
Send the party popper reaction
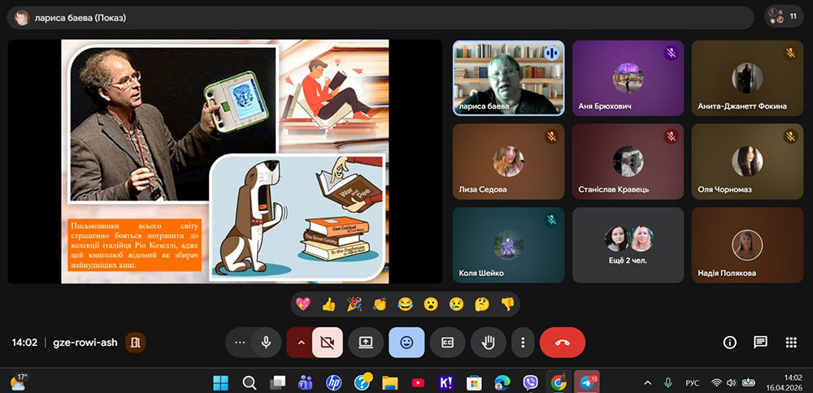coord(354,304)
